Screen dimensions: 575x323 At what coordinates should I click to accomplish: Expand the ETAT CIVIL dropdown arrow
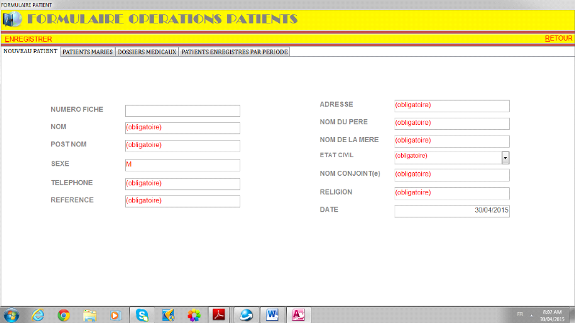505,158
